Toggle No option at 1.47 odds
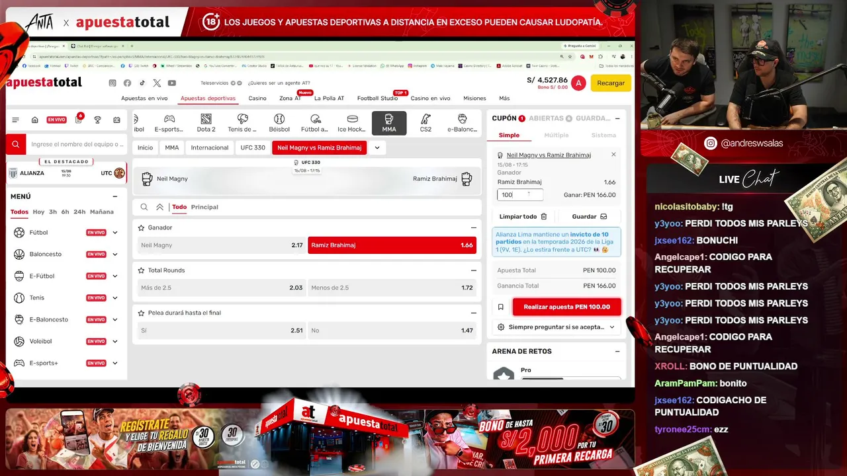 pyautogui.click(x=392, y=331)
